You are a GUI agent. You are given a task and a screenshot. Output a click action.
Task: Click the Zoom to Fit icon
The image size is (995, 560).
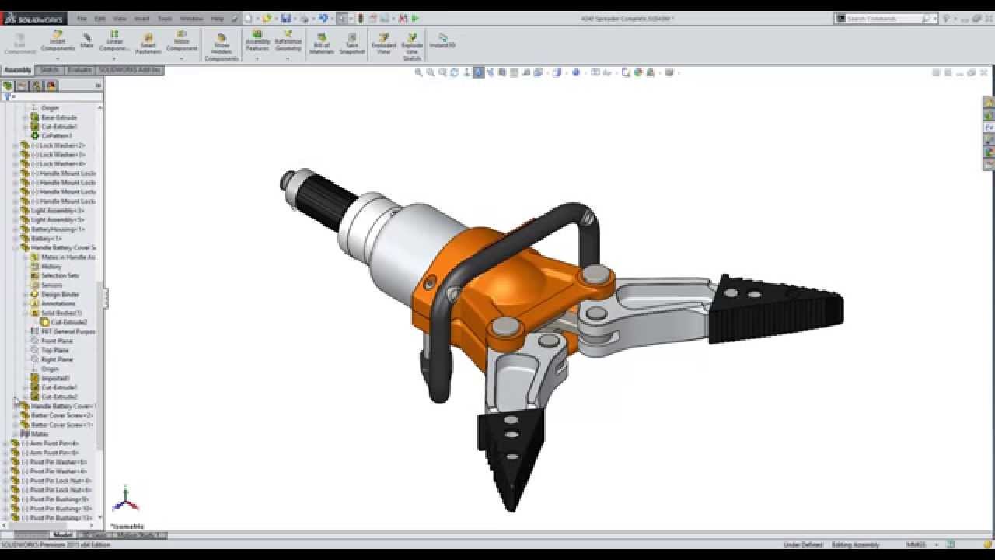click(x=418, y=72)
